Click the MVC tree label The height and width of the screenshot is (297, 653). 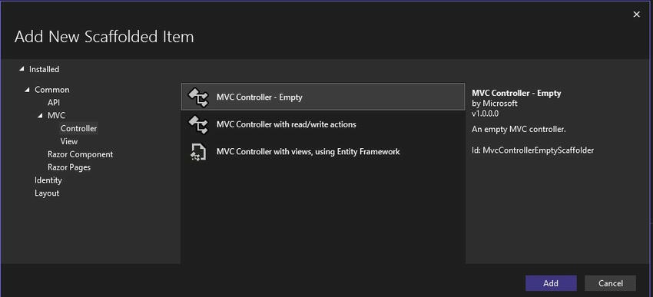coord(57,116)
